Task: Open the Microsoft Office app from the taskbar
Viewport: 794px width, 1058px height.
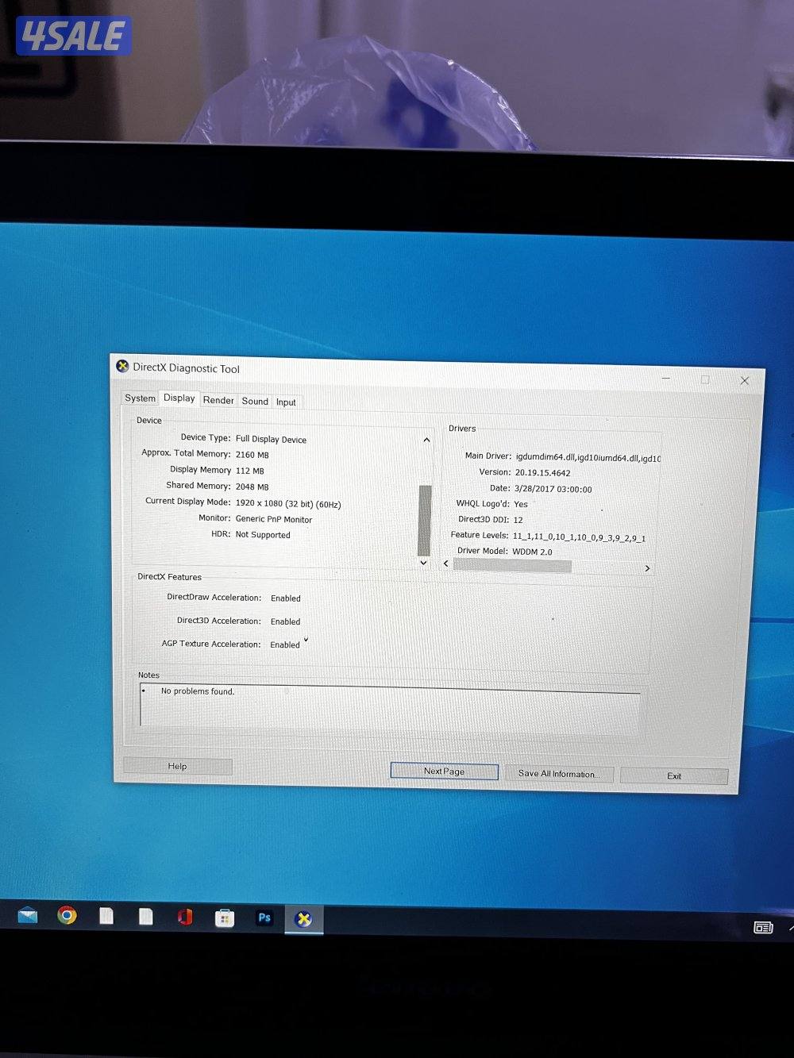Action: point(186,918)
